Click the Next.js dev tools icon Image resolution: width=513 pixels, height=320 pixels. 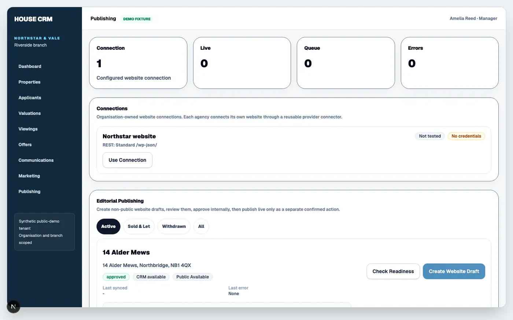tap(13, 306)
